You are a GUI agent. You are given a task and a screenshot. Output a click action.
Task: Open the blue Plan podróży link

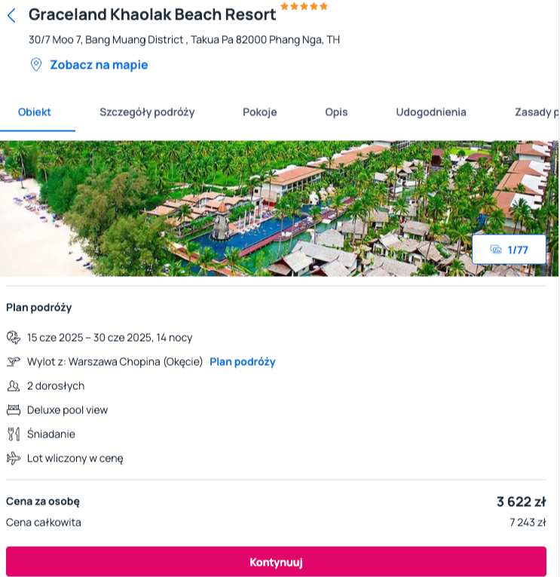(x=242, y=362)
